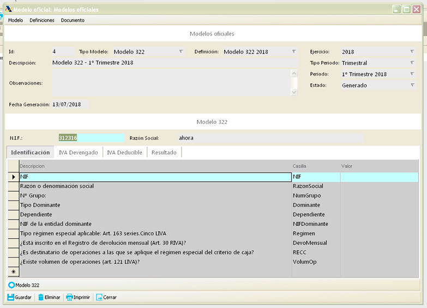This screenshot has width=427, height=308.
Task: Click the Observaciones scroll up arrow
Action: pos(294,73)
